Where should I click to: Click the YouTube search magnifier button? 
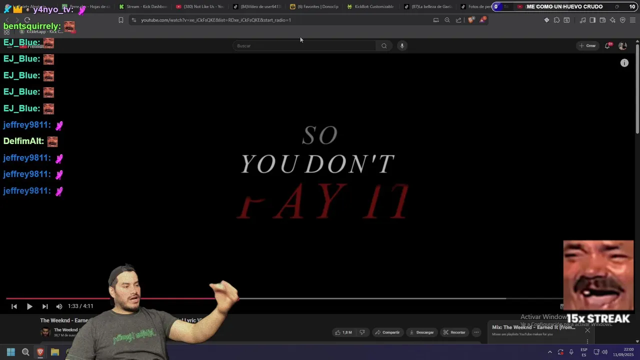(x=384, y=45)
